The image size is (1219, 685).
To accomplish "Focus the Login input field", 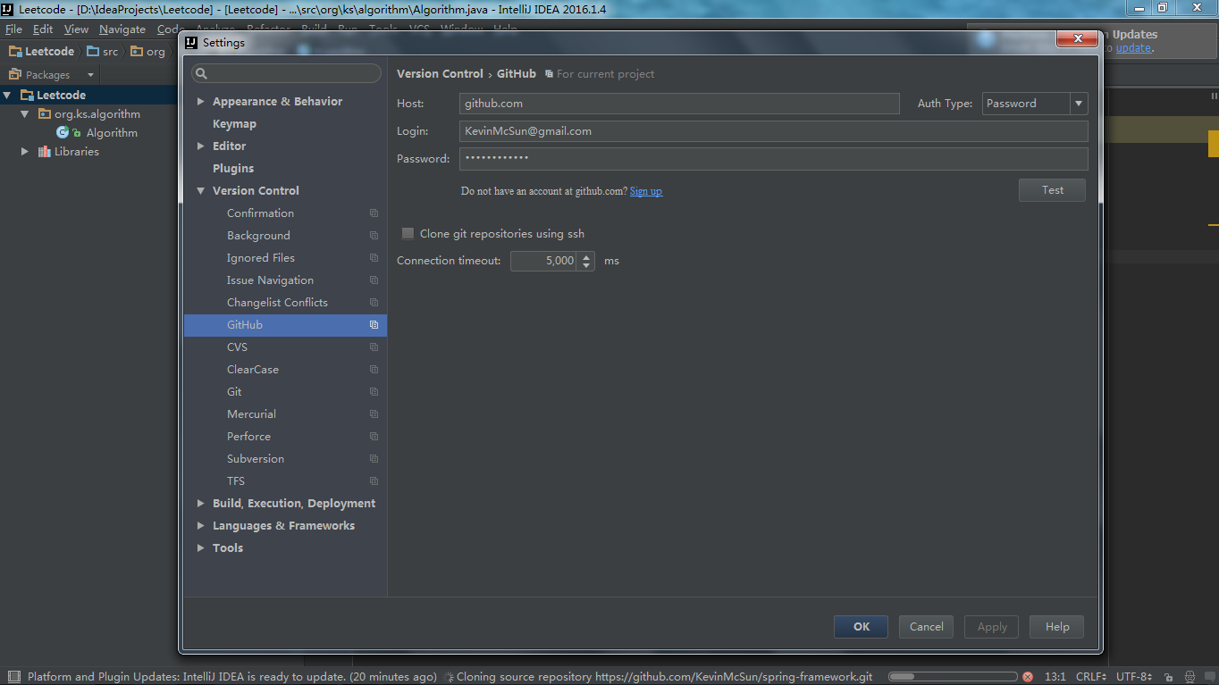I will point(773,131).
